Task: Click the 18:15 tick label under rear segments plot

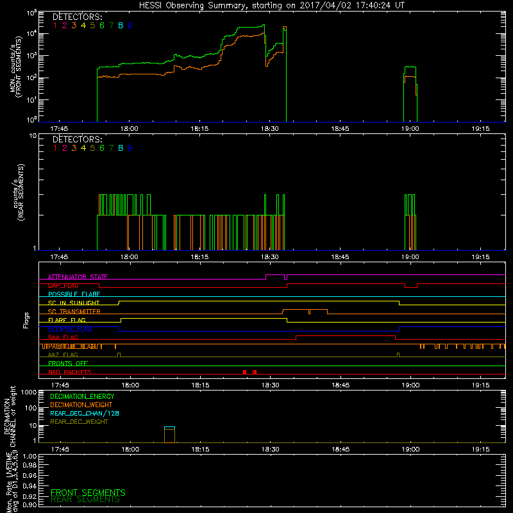Action: 199,257
